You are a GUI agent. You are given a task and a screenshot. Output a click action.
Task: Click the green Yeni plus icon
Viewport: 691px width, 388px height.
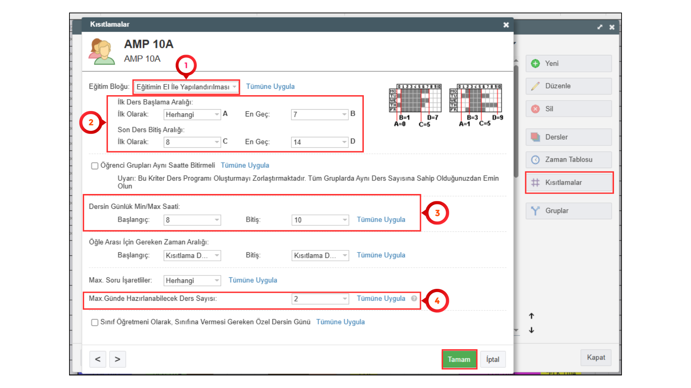tap(535, 64)
